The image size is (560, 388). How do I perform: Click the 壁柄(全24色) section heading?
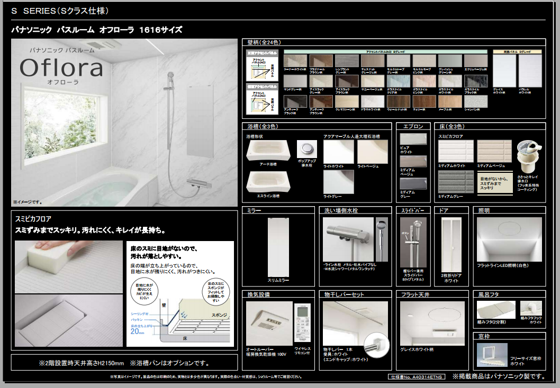coord(264,42)
